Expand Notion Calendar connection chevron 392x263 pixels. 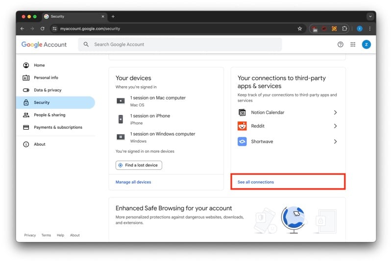pyautogui.click(x=335, y=112)
